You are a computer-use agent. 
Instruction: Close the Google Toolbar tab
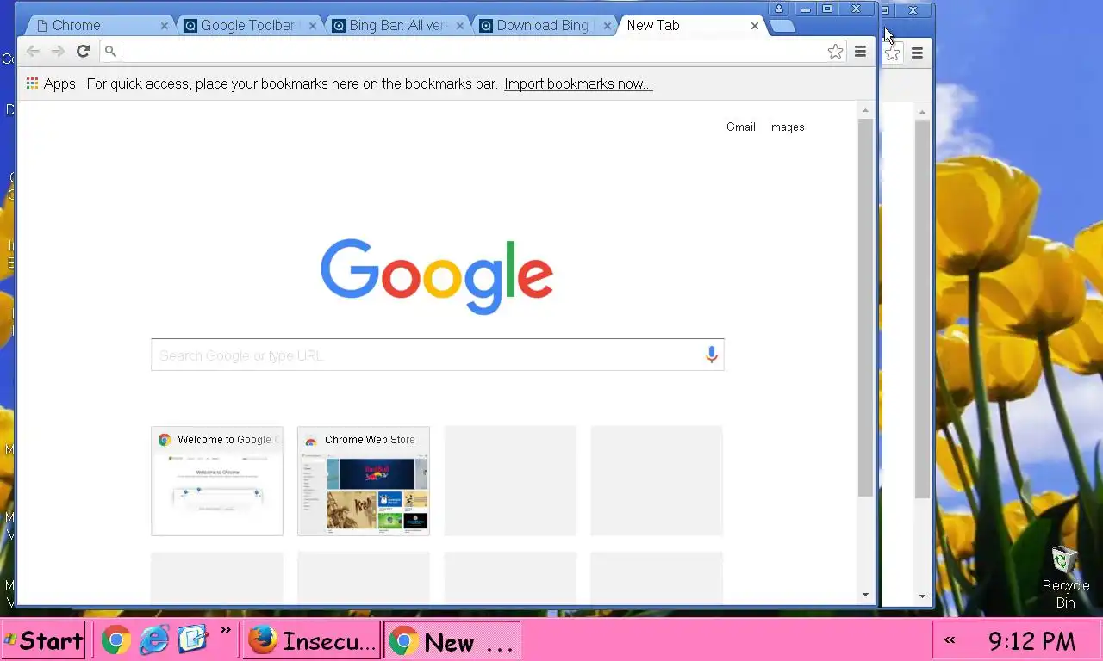[x=311, y=26]
